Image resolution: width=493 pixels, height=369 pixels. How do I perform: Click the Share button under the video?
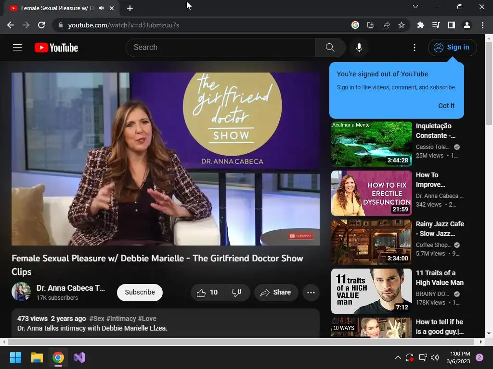click(x=276, y=293)
